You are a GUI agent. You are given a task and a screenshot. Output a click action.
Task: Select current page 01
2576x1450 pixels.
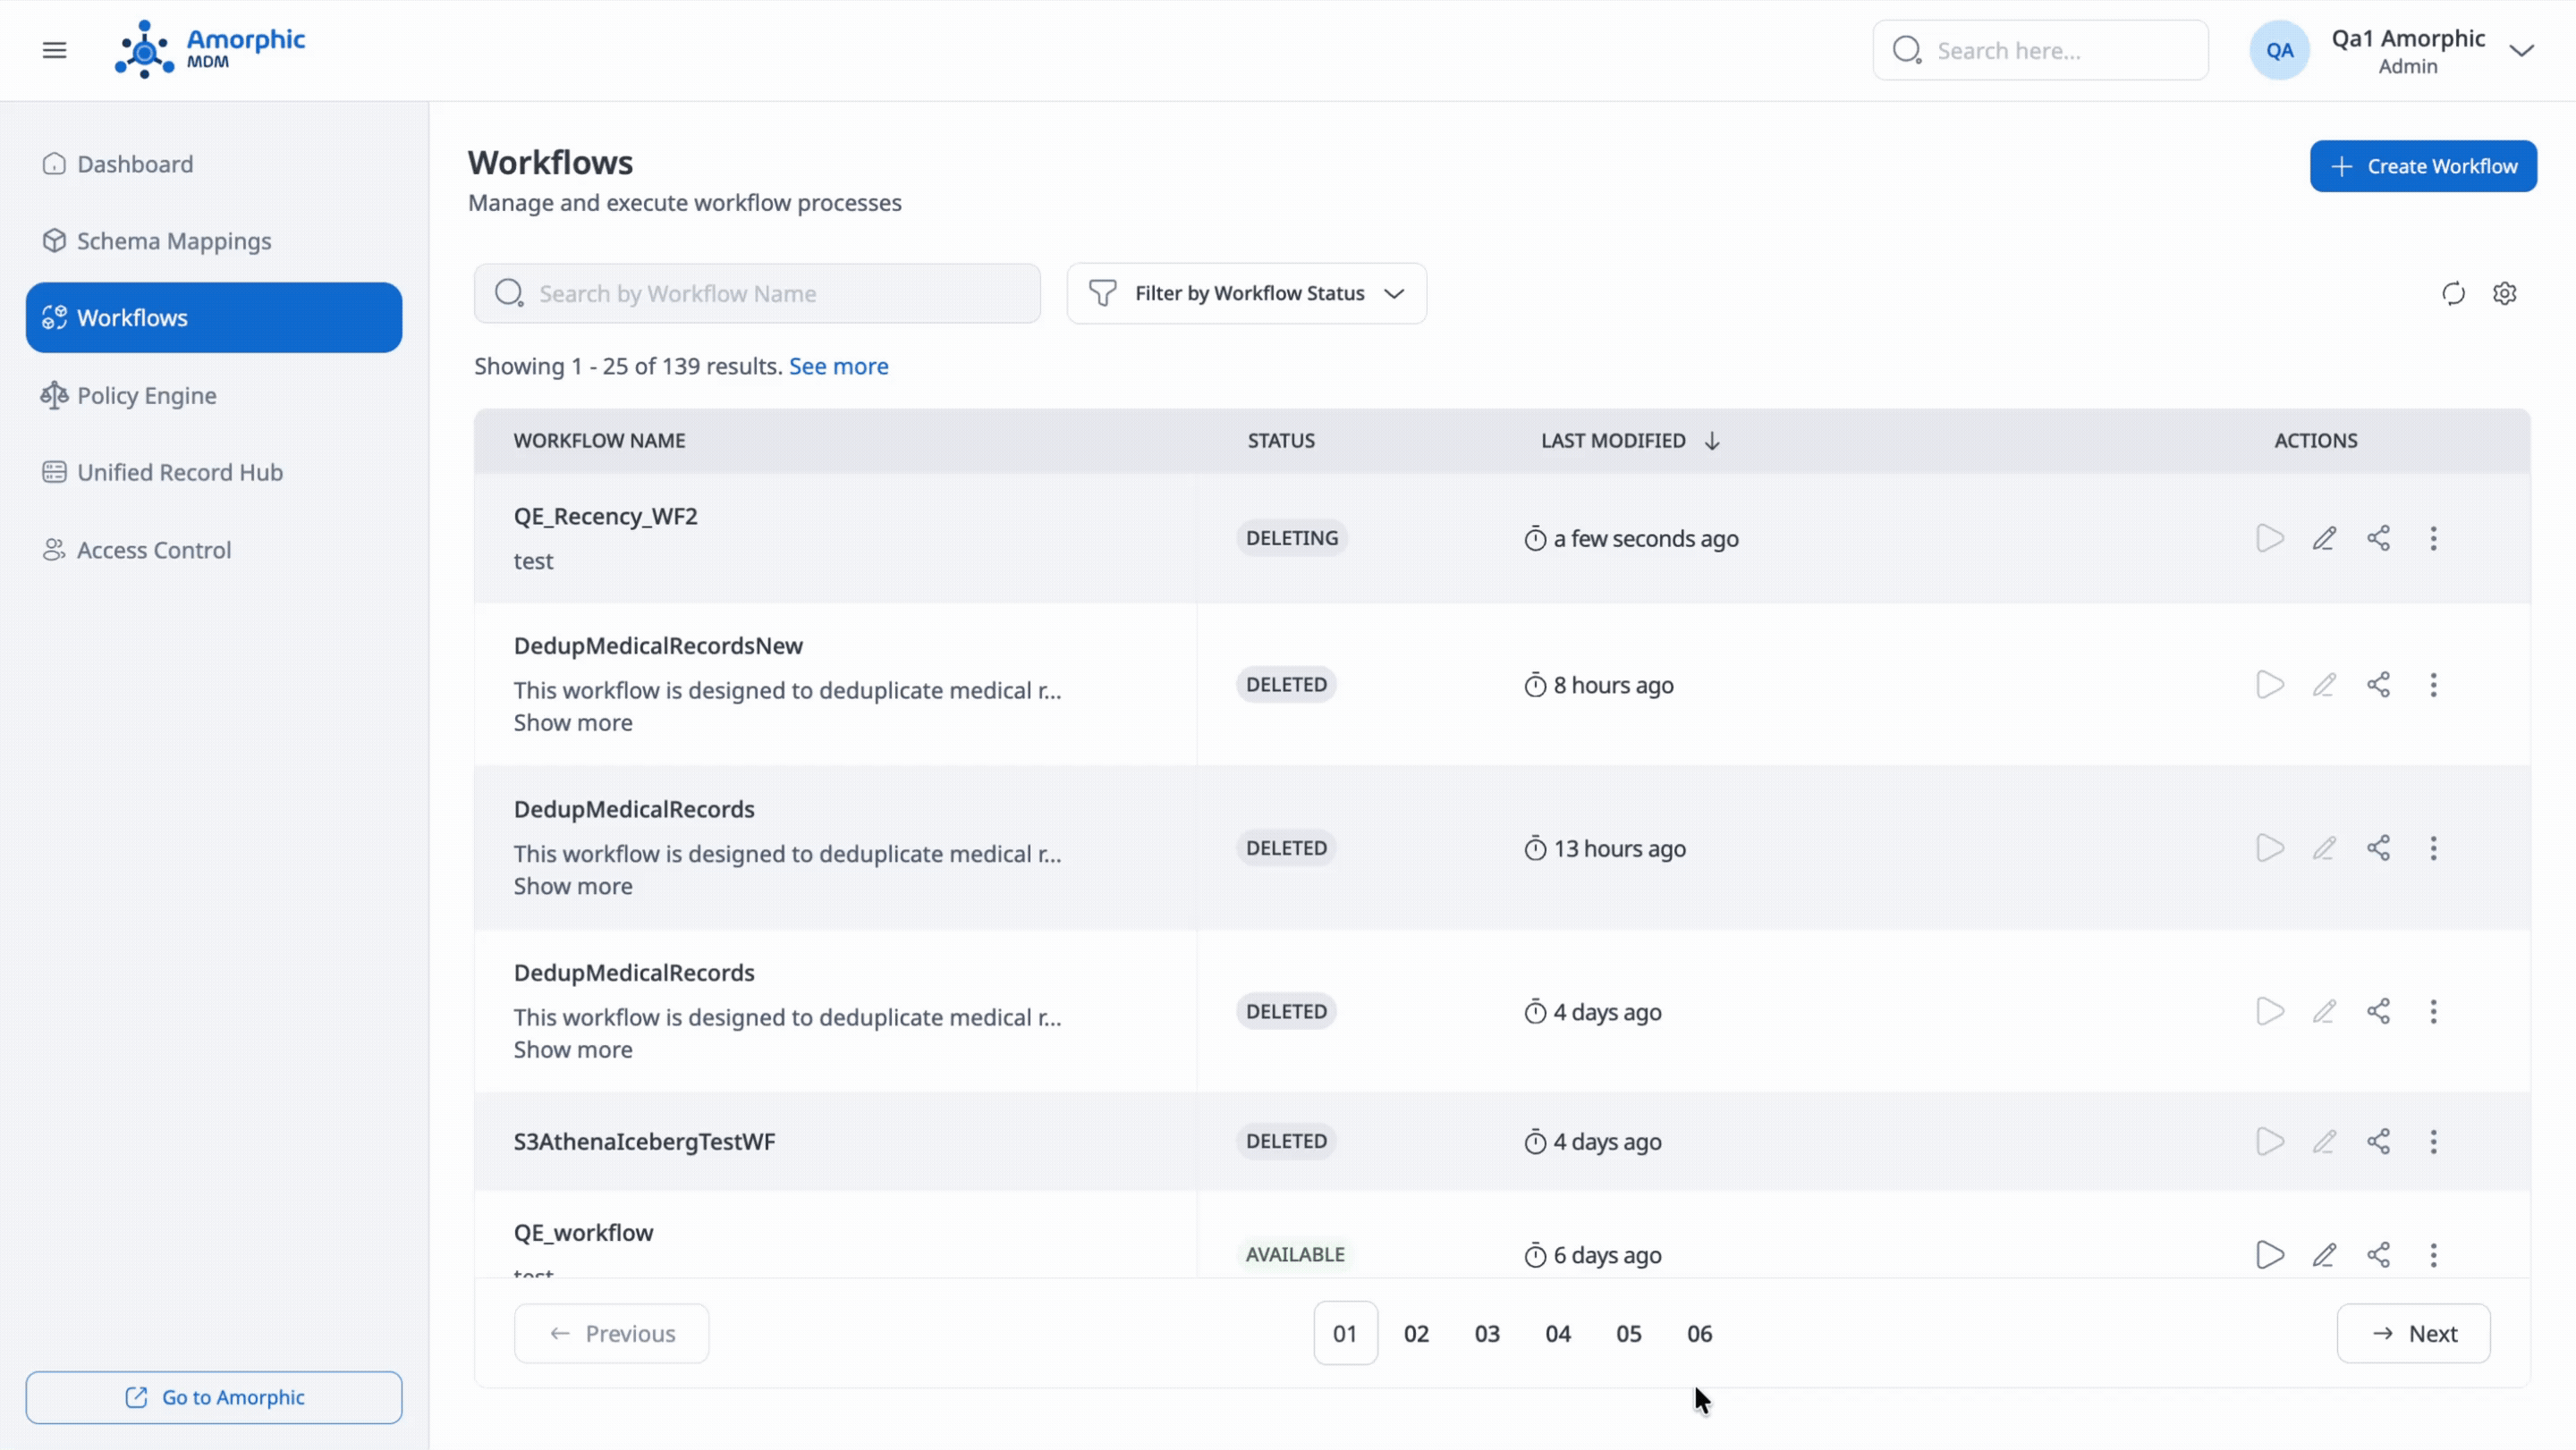click(x=1345, y=1333)
